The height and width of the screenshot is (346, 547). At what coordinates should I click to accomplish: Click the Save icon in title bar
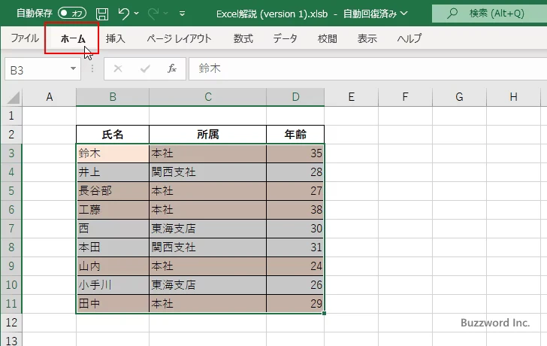coord(102,14)
